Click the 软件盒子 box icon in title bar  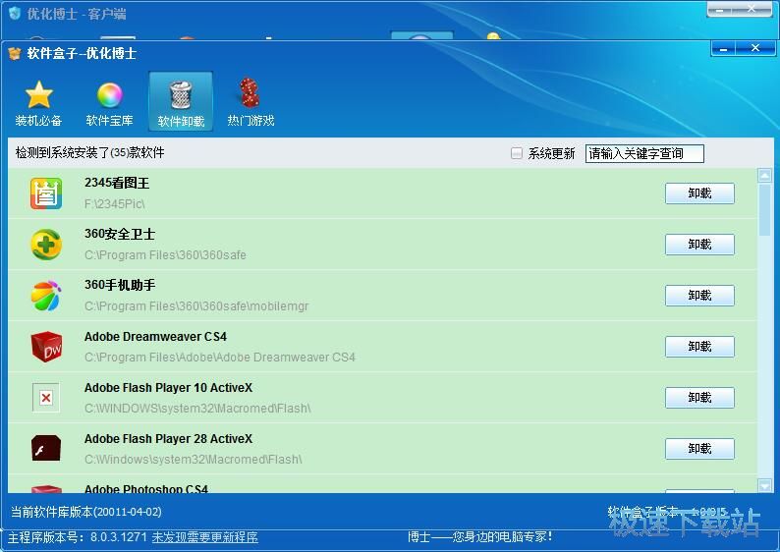(x=16, y=53)
